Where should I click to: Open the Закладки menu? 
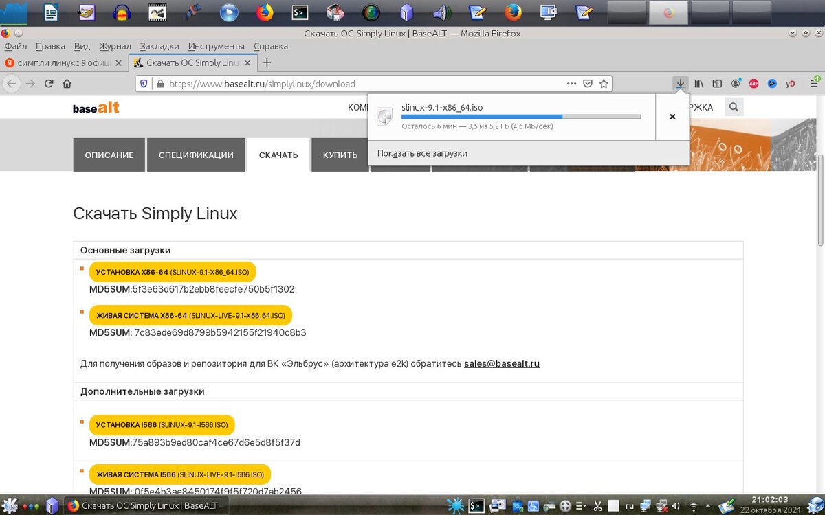pyautogui.click(x=159, y=46)
